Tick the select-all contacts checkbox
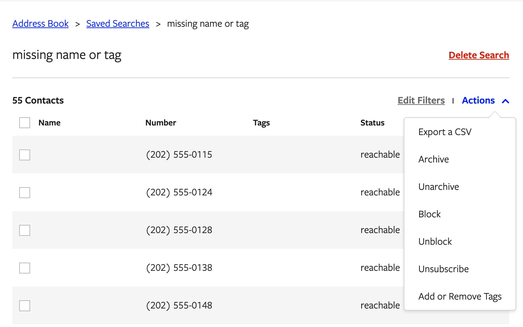Screen dimensions: 523x327 coord(25,123)
